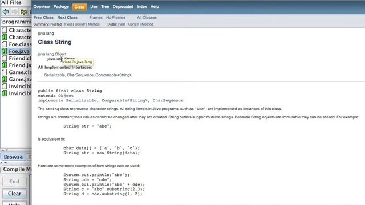
Task: Click the folder browse icon in toolbar
Action: (24, 12)
